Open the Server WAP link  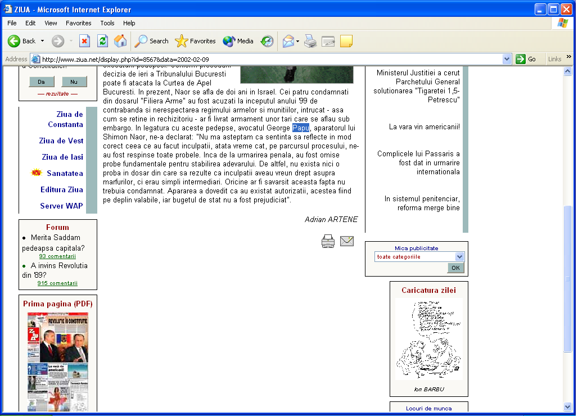coord(61,206)
